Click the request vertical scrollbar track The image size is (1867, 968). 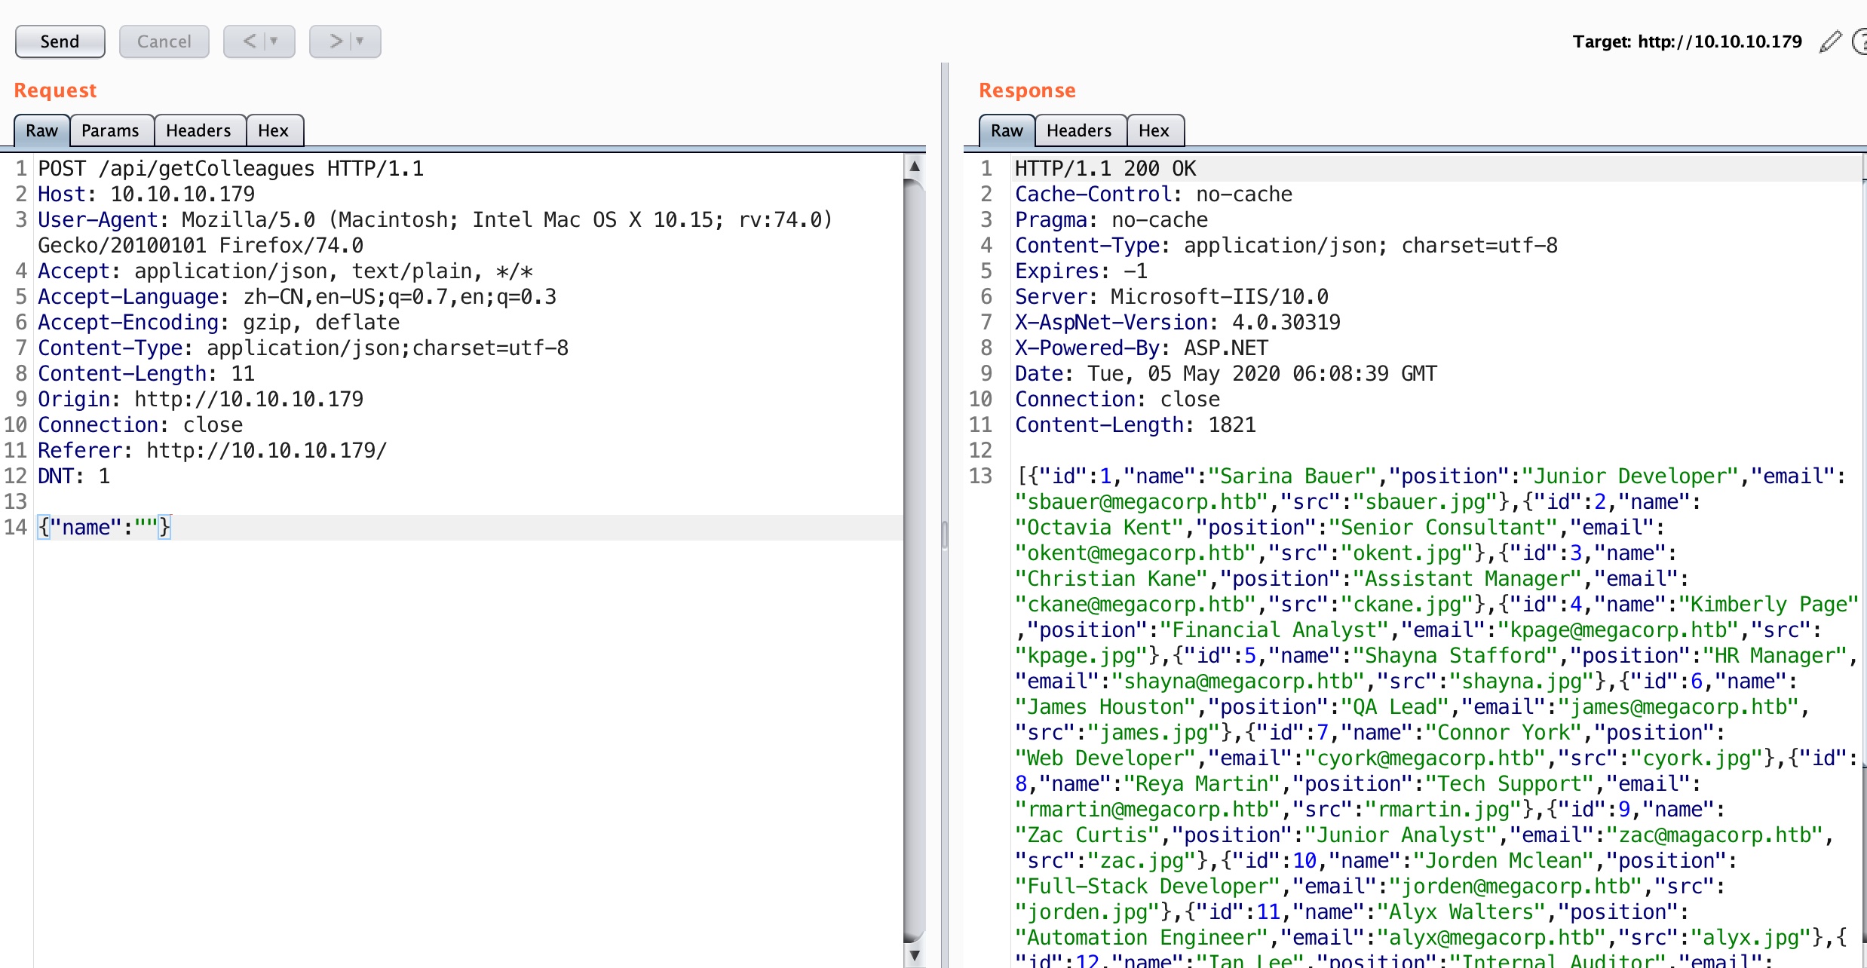(x=914, y=558)
